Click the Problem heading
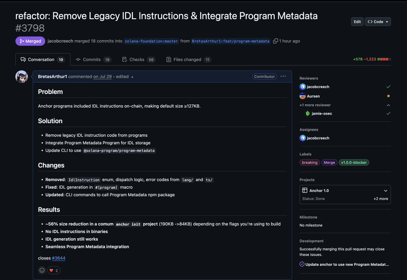 click(x=50, y=92)
